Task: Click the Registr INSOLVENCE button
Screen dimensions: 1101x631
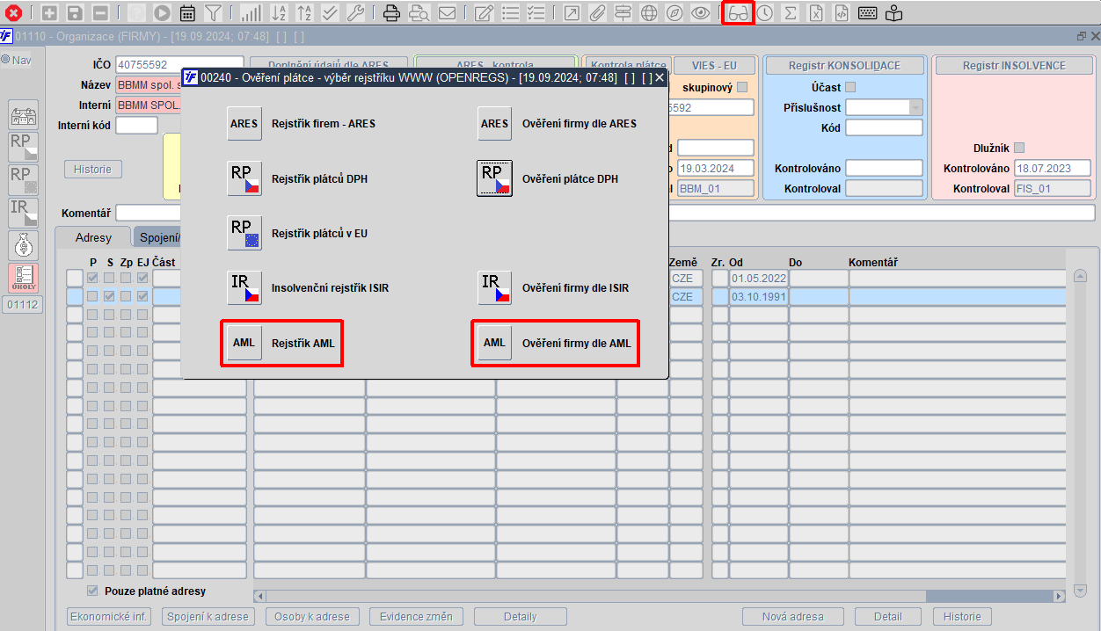Action: coord(1014,66)
